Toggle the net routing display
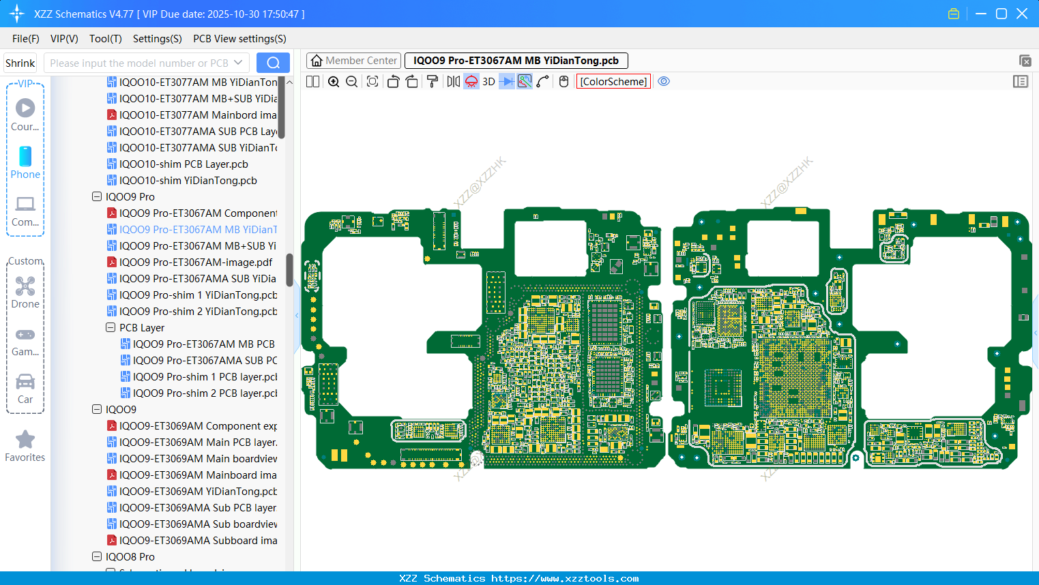The width and height of the screenshot is (1039, 585). (525, 82)
